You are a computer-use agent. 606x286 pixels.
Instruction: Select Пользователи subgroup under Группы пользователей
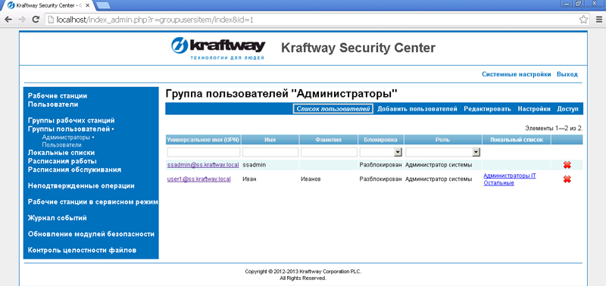pyautogui.click(x=61, y=145)
